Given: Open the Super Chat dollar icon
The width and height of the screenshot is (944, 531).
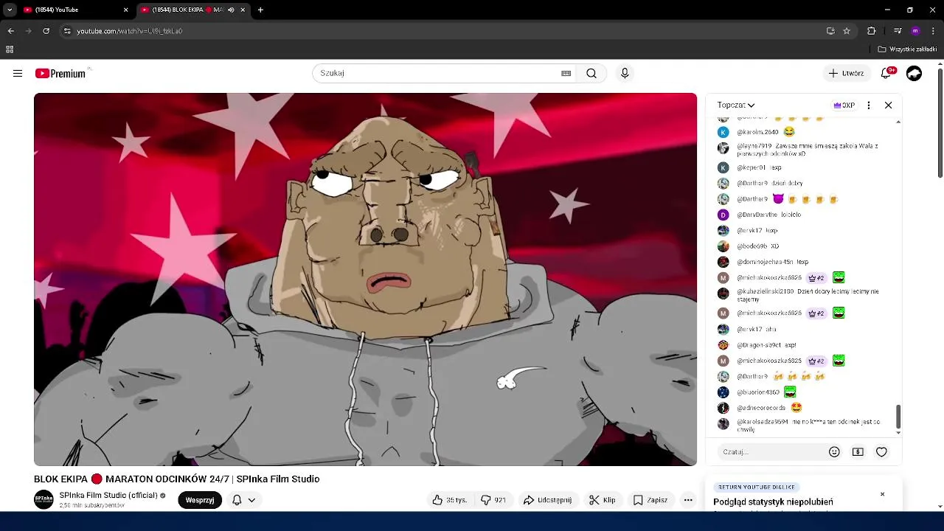Looking at the screenshot, I should click(858, 452).
